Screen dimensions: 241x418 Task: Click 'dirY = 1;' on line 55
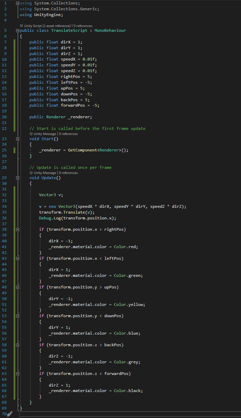point(60,327)
